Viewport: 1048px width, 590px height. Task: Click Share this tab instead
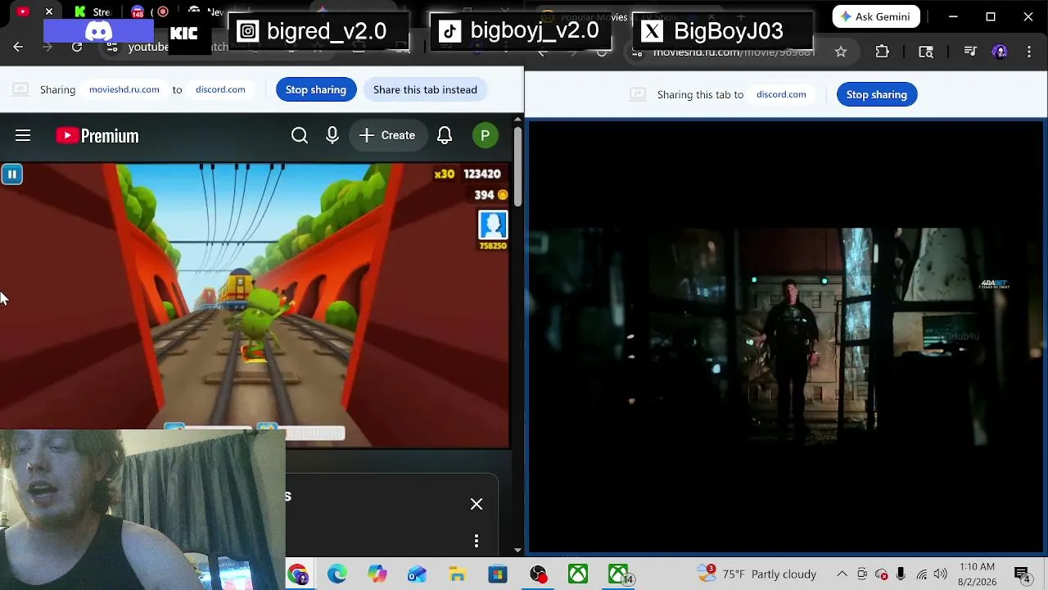point(425,89)
